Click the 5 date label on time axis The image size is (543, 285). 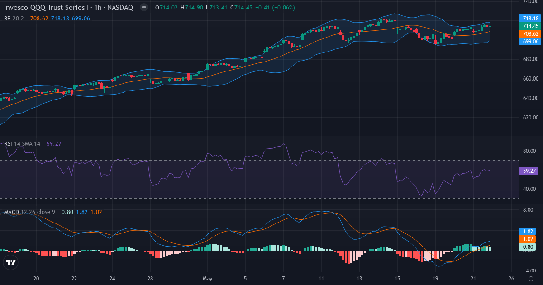[245, 279]
